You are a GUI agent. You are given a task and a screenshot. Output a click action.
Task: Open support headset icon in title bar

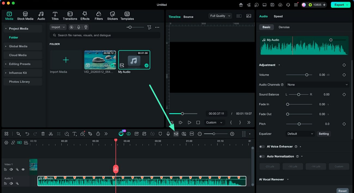pyautogui.click(x=288, y=5)
